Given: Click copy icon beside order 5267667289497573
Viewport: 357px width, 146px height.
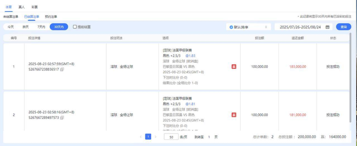Looking at the screenshot, I should pyautogui.click(x=62, y=118).
